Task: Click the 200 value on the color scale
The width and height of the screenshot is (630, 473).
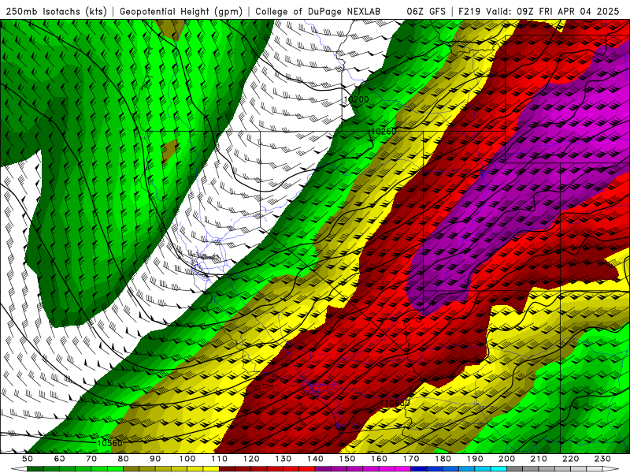Action: [x=506, y=459]
